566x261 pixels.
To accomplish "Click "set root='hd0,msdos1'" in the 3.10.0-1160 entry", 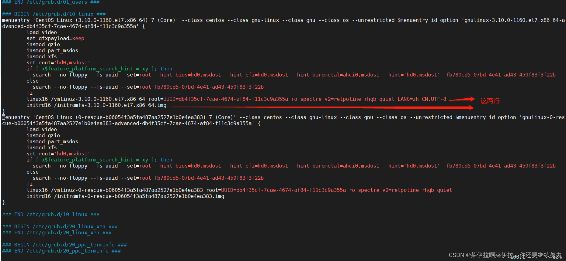I will (x=58, y=63).
